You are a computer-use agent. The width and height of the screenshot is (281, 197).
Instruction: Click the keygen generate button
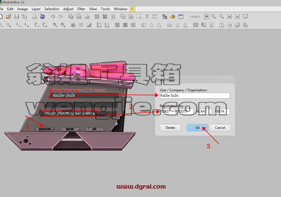pos(45,129)
